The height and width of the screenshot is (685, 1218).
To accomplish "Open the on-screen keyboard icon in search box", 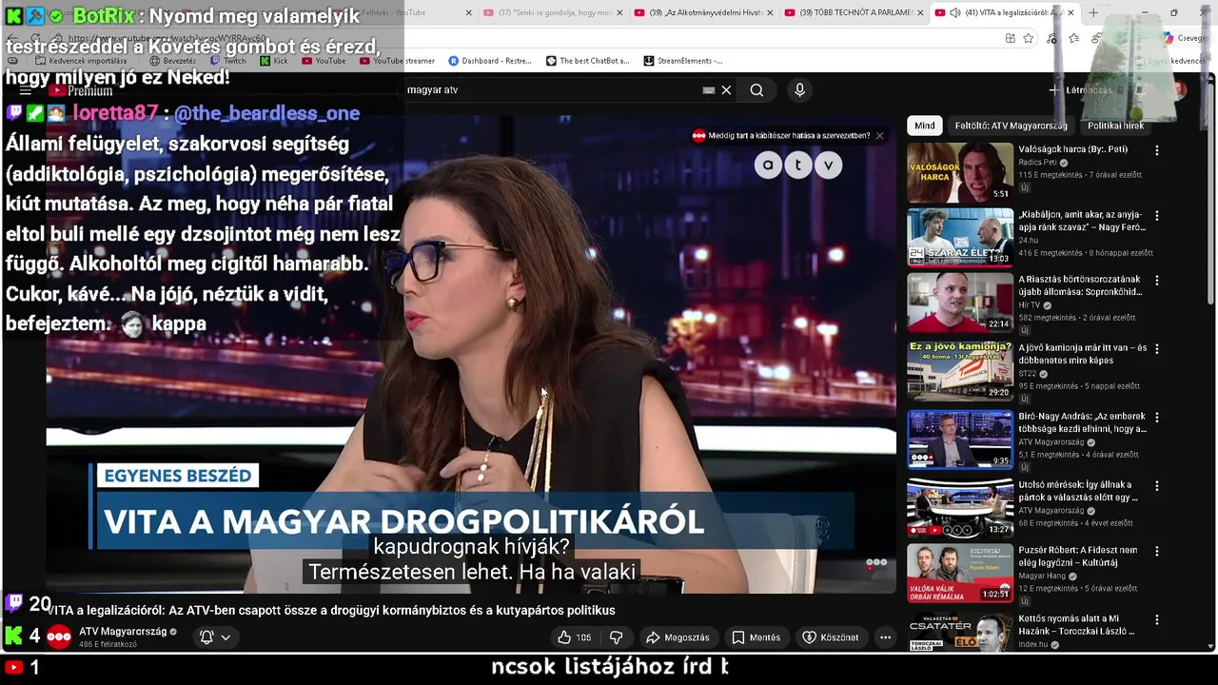I will click(708, 89).
